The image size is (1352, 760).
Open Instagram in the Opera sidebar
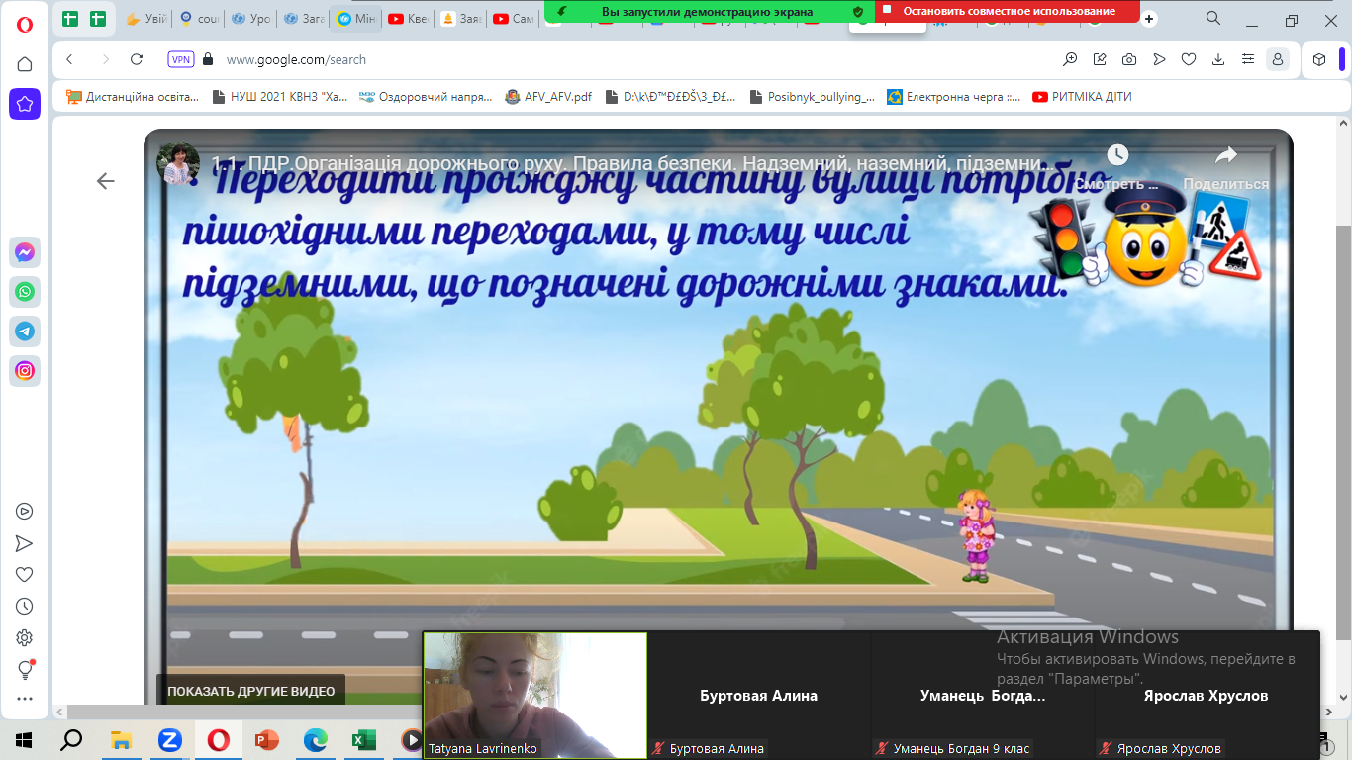25,371
